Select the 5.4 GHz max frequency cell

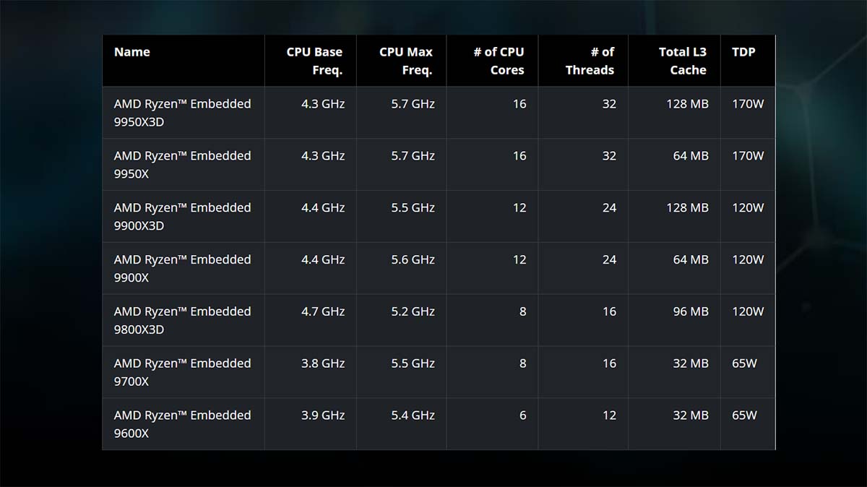(x=413, y=415)
